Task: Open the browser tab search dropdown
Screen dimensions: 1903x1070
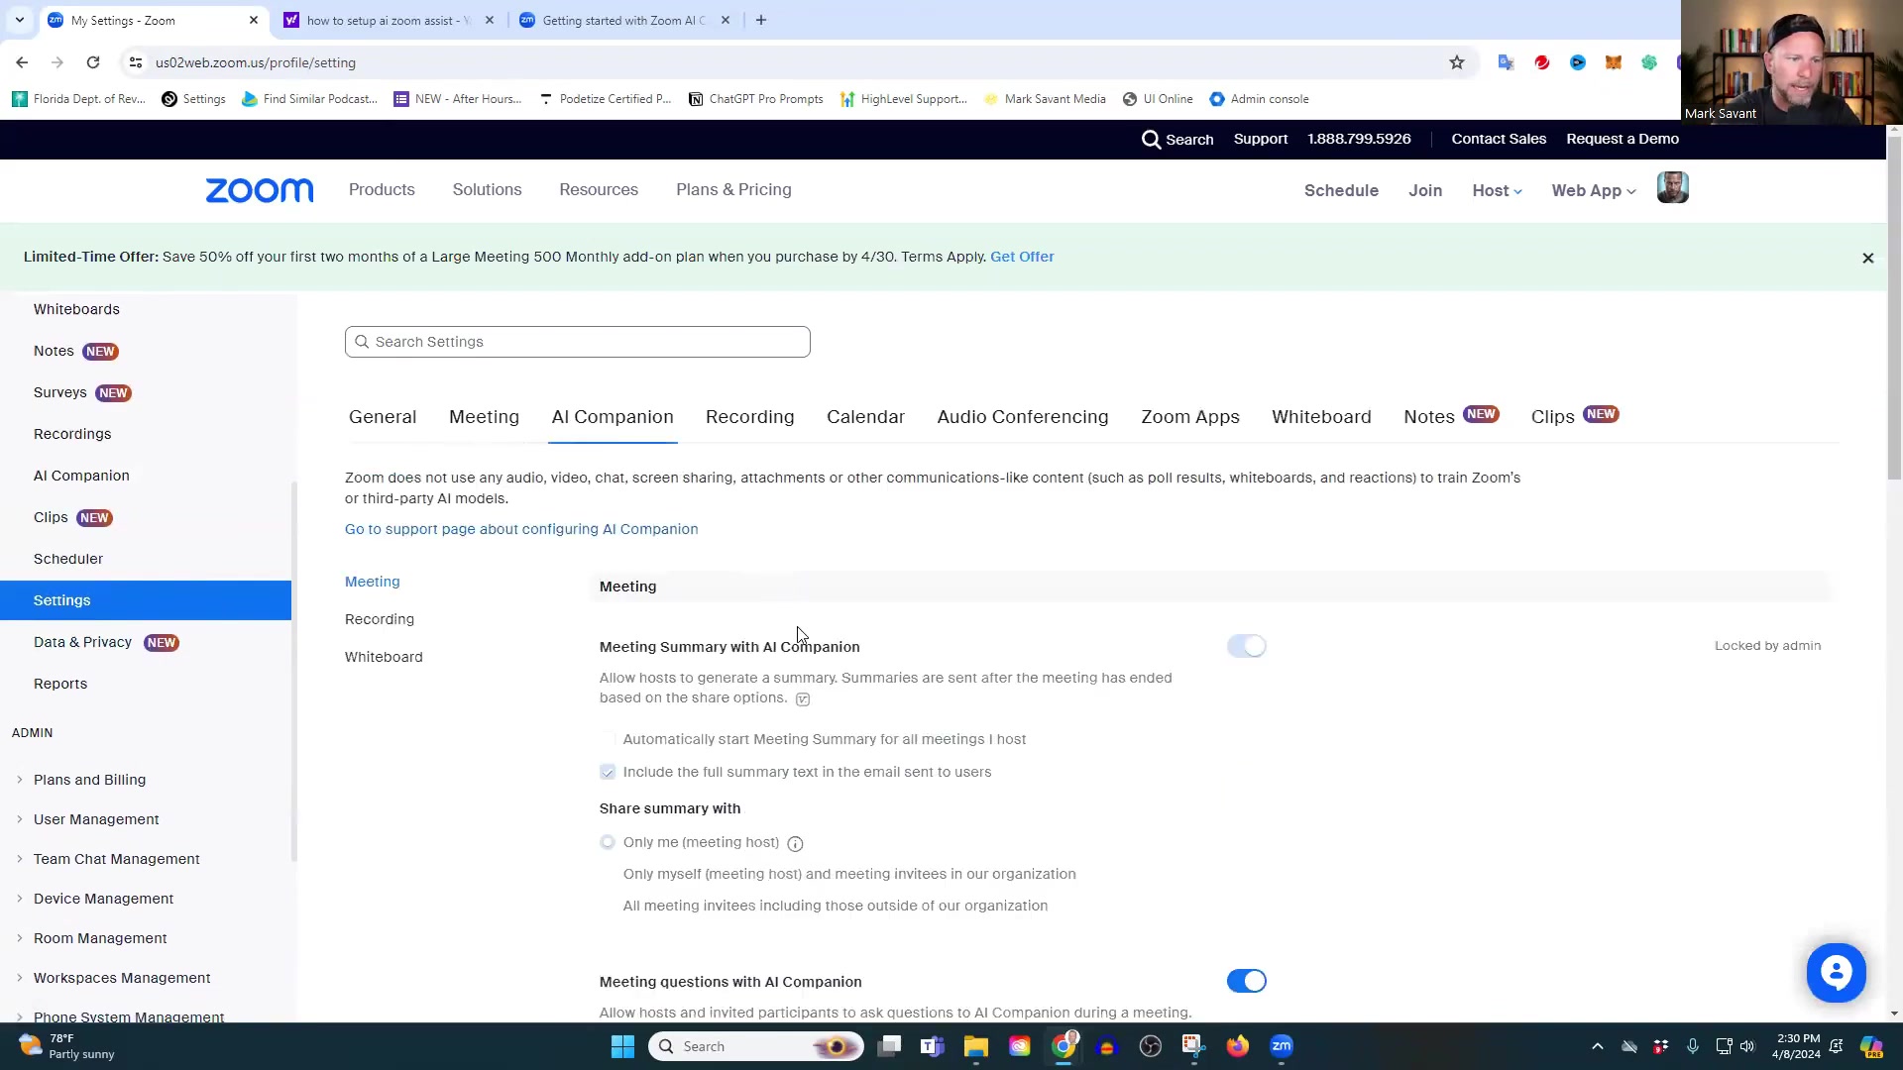Action: tap(19, 20)
